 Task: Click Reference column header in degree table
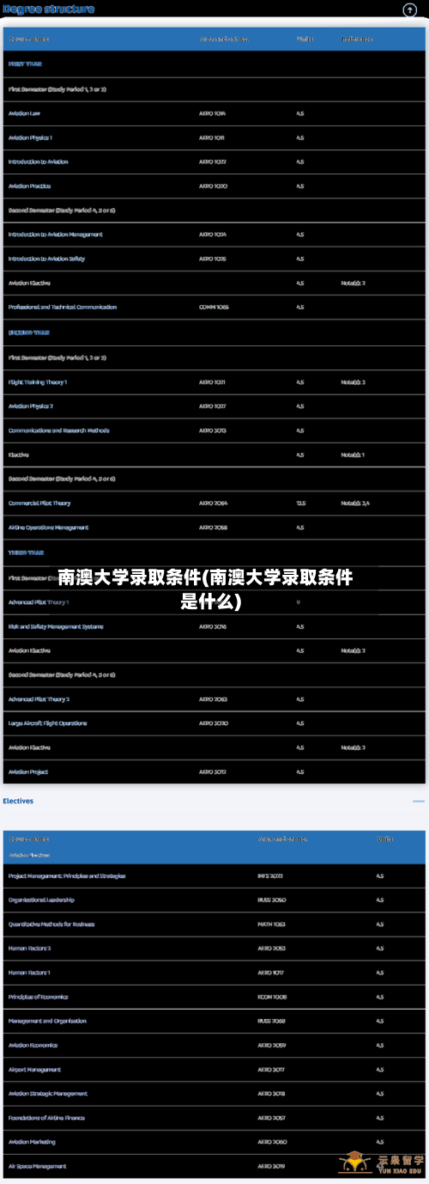[x=357, y=39]
